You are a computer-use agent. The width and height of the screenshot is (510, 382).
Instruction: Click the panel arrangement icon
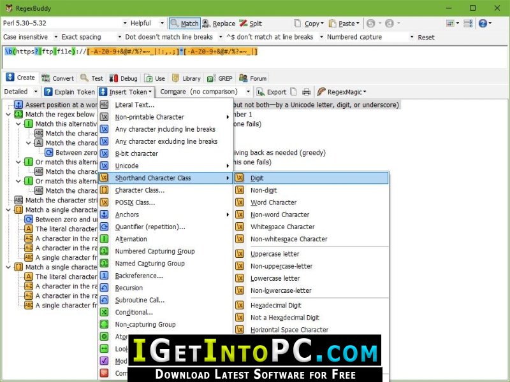[x=468, y=24]
